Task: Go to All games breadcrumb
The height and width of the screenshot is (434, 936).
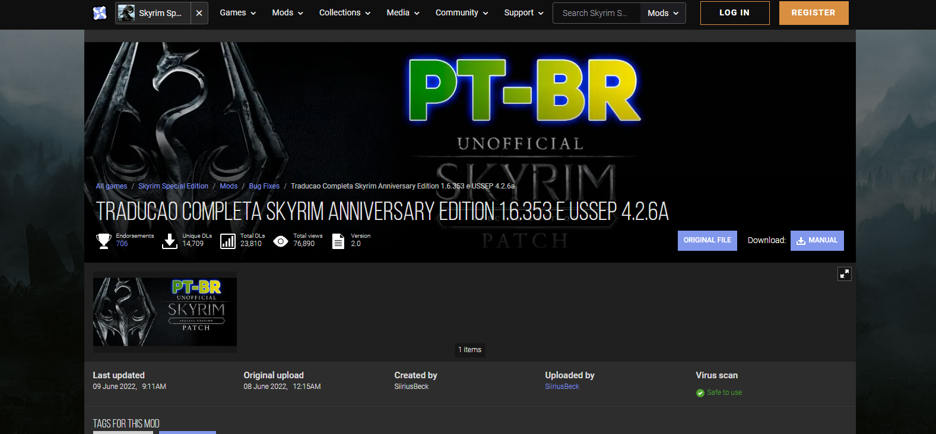Action: (x=112, y=186)
